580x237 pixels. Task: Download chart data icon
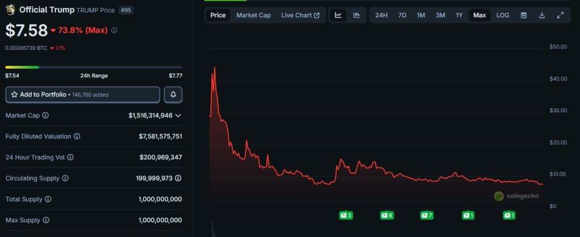point(542,15)
